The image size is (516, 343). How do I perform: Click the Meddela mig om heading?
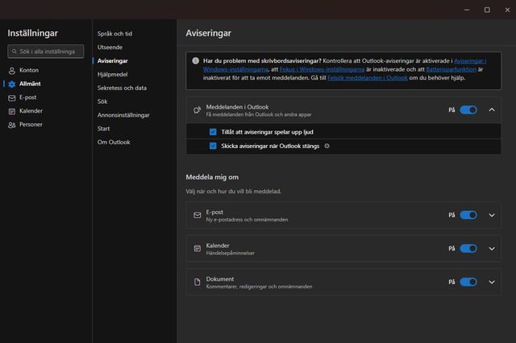pos(212,177)
